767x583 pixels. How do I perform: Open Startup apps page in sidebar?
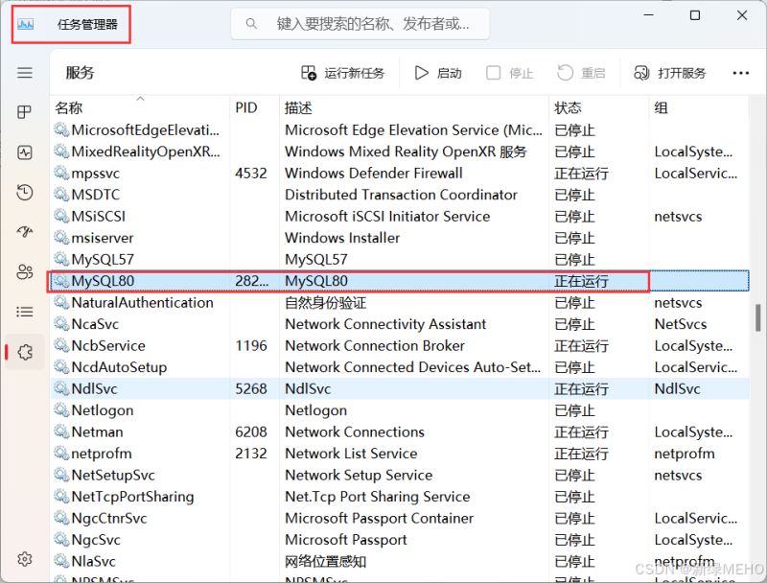click(x=25, y=231)
